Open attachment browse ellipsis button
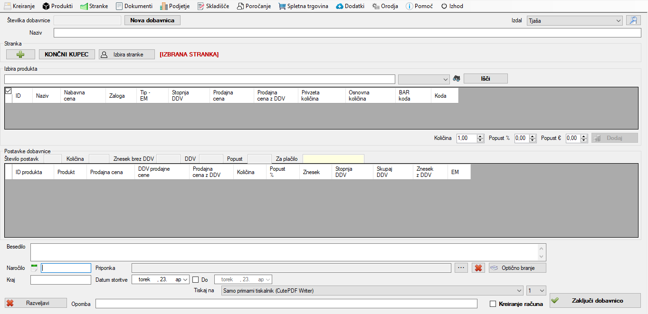 [x=461, y=268]
